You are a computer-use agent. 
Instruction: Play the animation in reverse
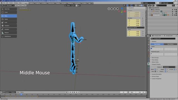73,92
